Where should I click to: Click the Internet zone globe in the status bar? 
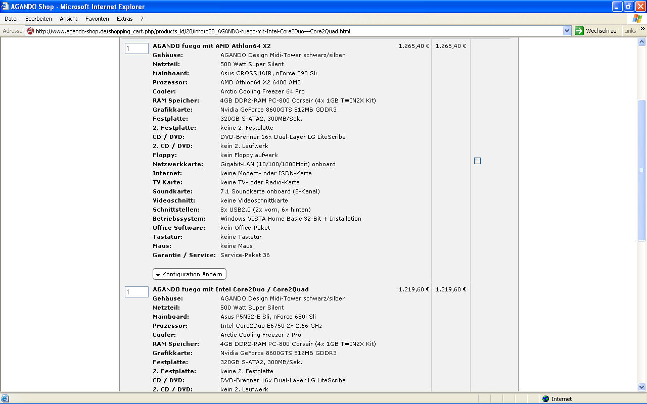click(x=545, y=399)
